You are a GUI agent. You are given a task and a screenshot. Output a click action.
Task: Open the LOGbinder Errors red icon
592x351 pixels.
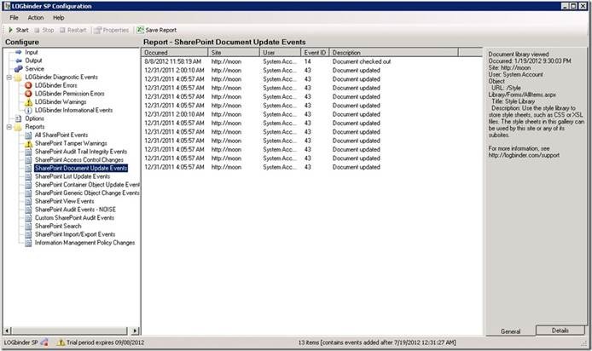pyautogui.click(x=28, y=85)
